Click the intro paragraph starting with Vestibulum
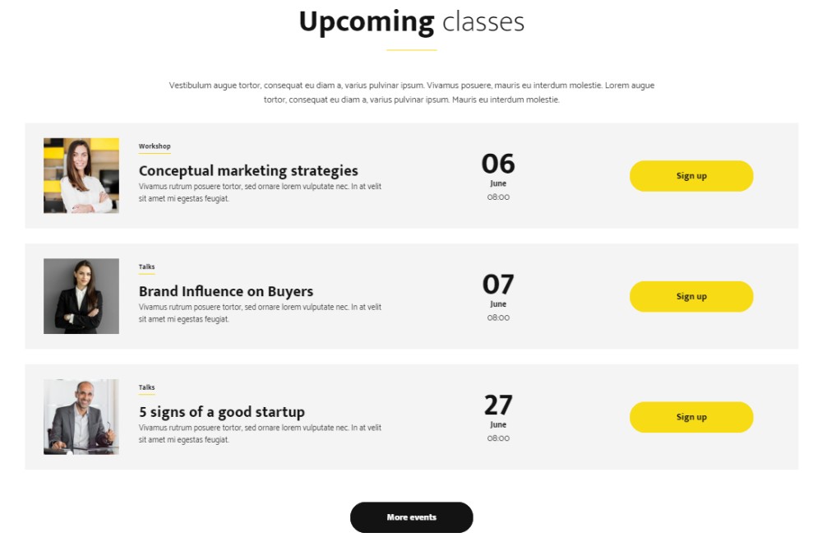Viewport: 822px width, 542px height. [x=412, y=92]
